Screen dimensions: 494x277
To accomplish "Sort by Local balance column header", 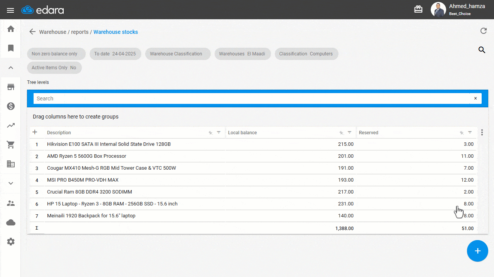I will click(242, 133).
